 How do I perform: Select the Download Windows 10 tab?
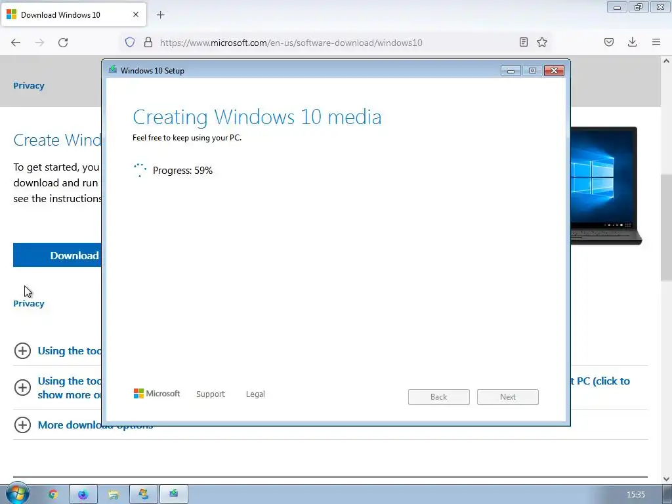(x=73, y=14)
